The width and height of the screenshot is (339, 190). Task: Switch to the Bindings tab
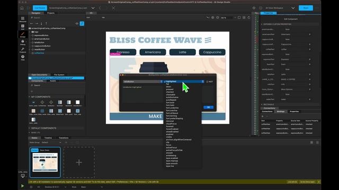281,111
